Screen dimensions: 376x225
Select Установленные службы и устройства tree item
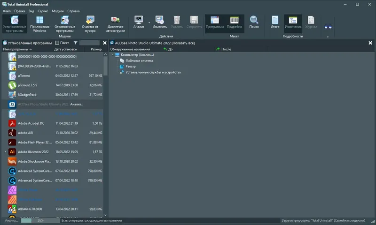pyautogui.click(x=153, y=72)
